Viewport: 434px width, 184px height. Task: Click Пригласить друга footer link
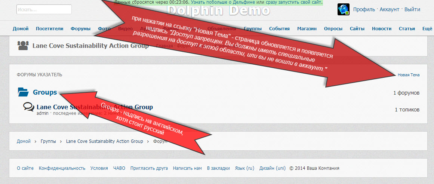point(149,168)
